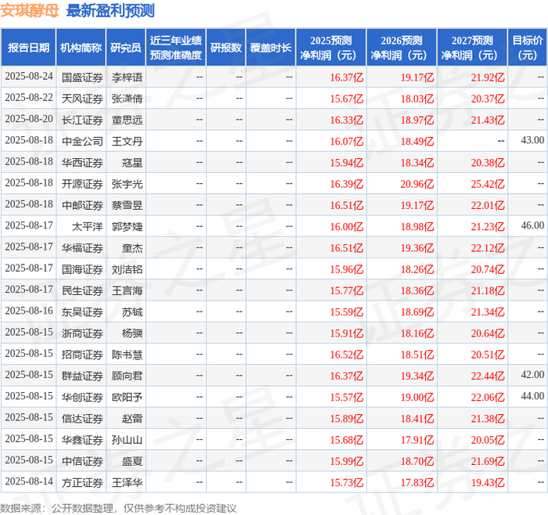Click target price 42.00
Screen dimensions: 548x515
(x=532, y=375)
